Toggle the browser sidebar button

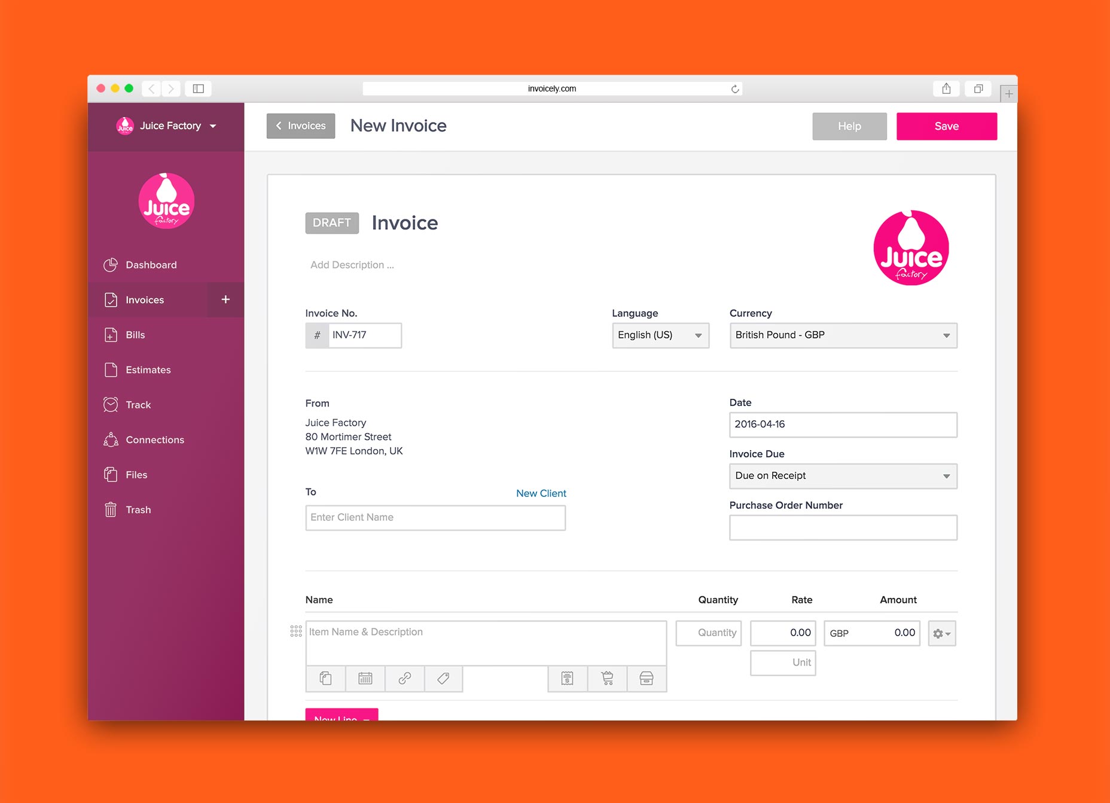(198, 88)
